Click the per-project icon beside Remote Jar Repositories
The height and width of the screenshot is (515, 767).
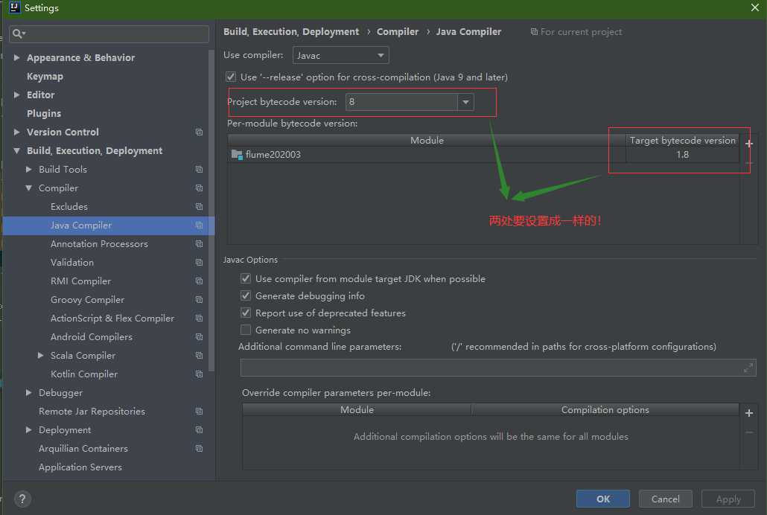click(x=199, y=411)
